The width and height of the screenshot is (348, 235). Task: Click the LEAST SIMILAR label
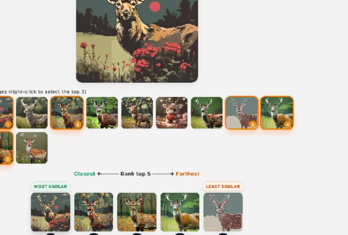click(x=223, y=187)
